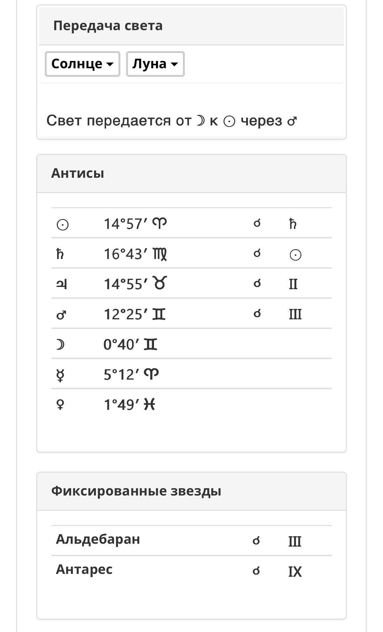The image size is (383, 632).
Task: Open the Солнце planet dropdown
Action: (x=82, y=64)
